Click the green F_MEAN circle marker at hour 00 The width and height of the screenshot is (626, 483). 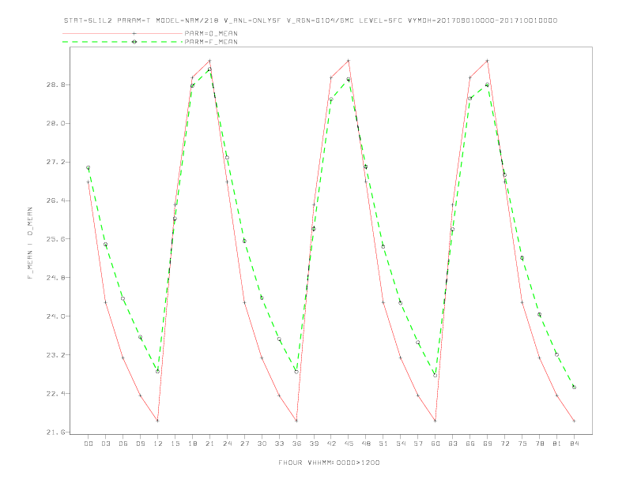pyautogui.click(x=89, y=168)
